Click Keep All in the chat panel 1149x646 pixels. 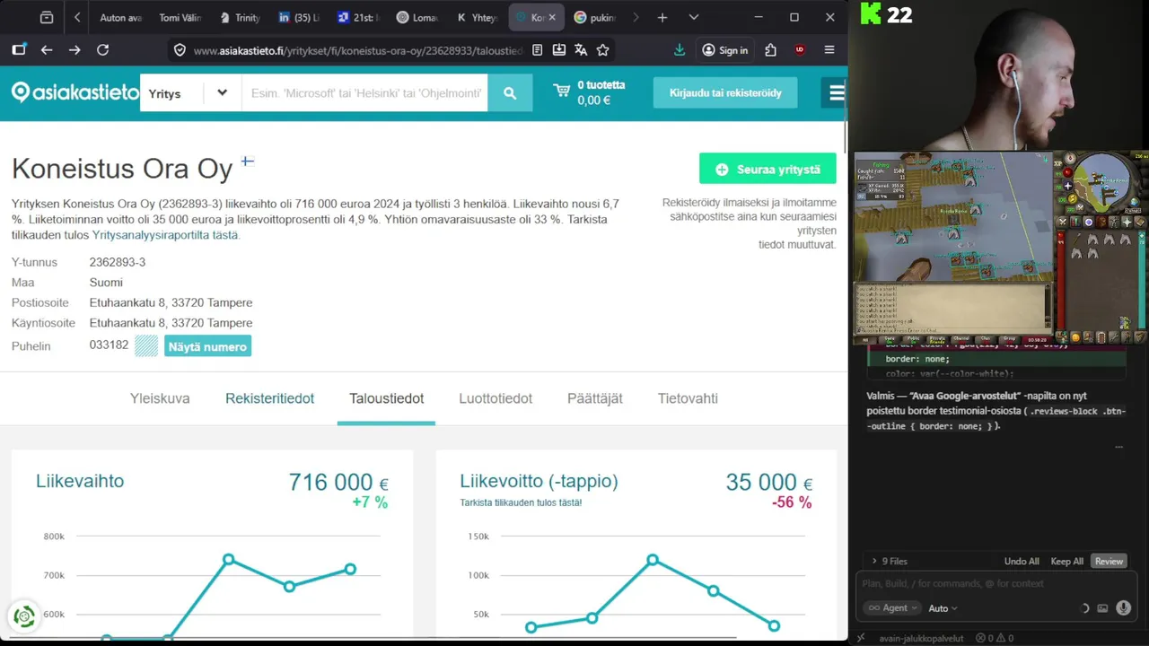pos(1066,562)
